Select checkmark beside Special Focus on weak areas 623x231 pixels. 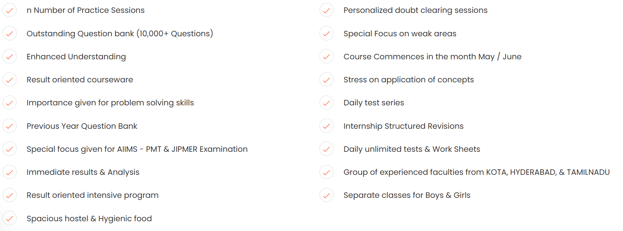pos(326,34)
